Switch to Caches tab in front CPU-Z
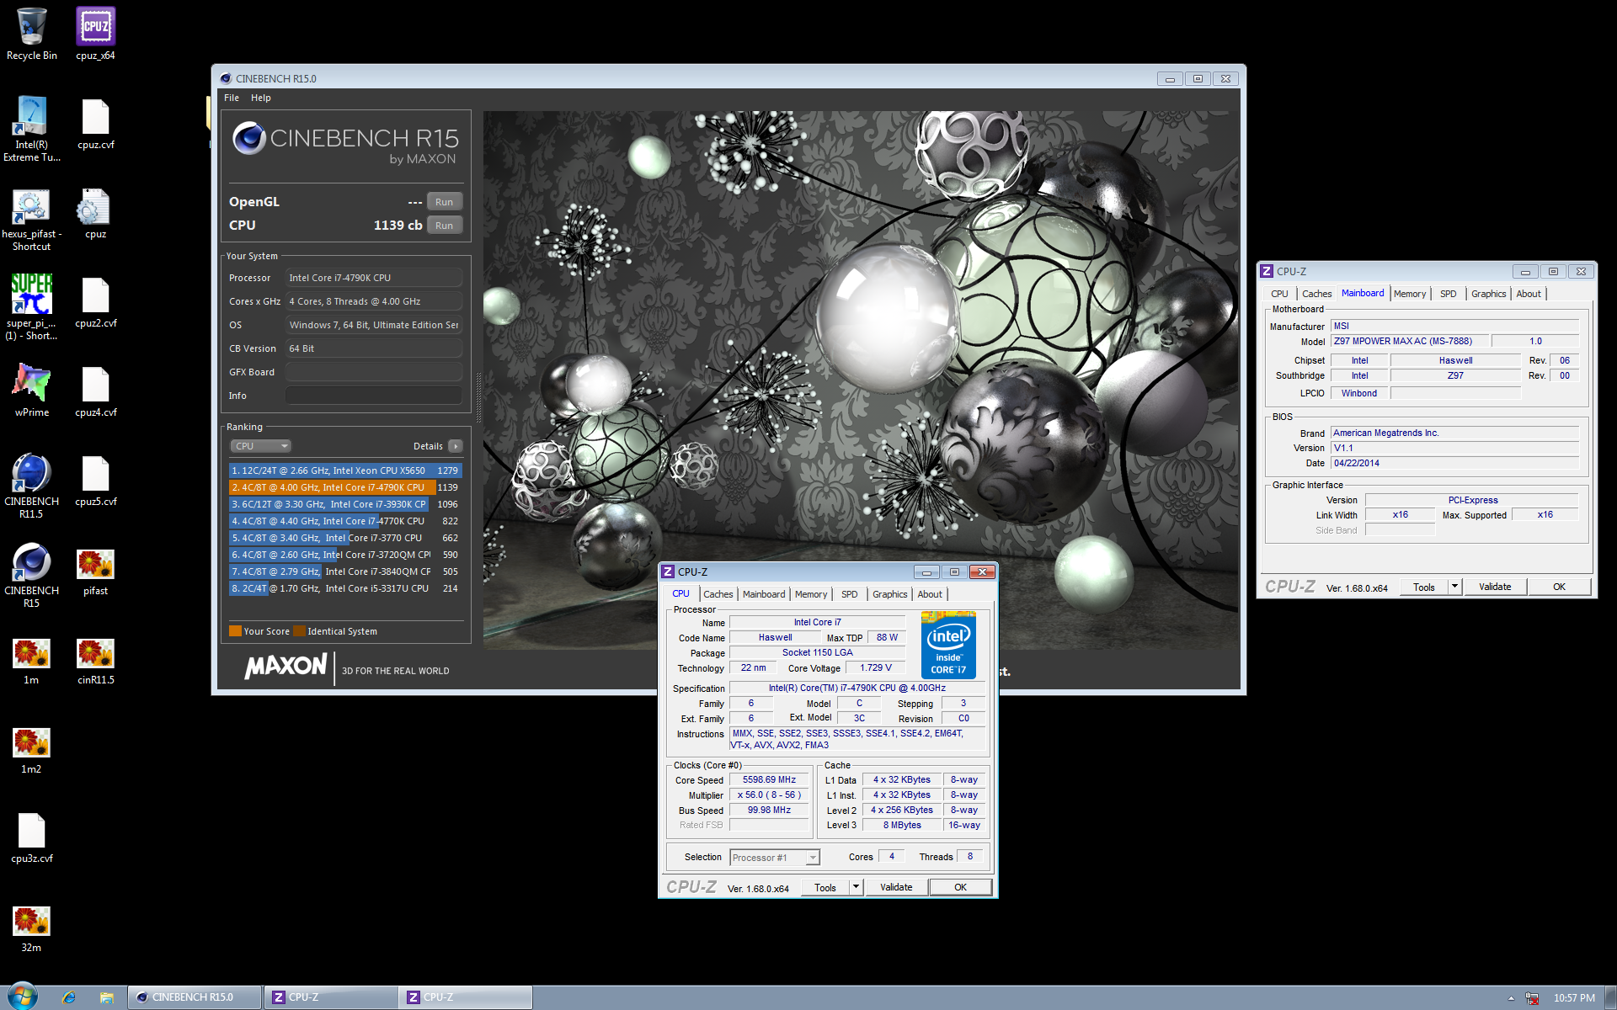This screenshot has height=1010, width=1617. click(x=718, y=594)
